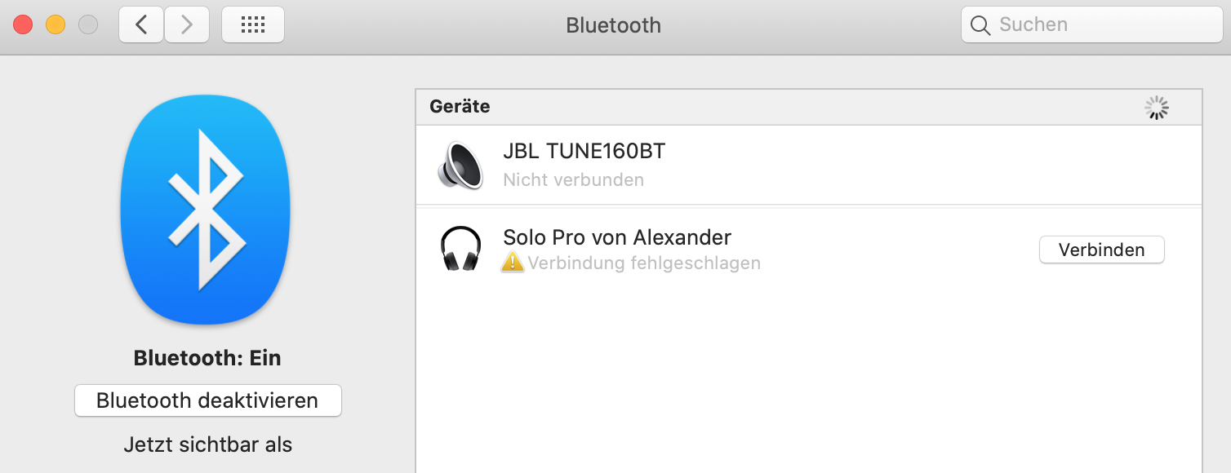Close the Bluetooth window
Viewport: 1231px width, 473px height.
point(23,25)
